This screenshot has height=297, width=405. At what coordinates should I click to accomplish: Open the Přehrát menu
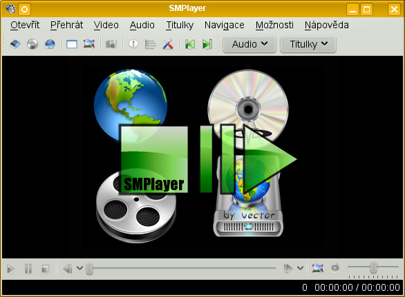point(66,25)
